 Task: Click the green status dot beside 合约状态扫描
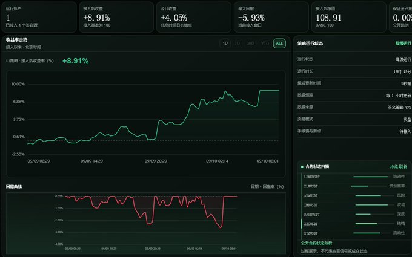[x=302, y=167]
